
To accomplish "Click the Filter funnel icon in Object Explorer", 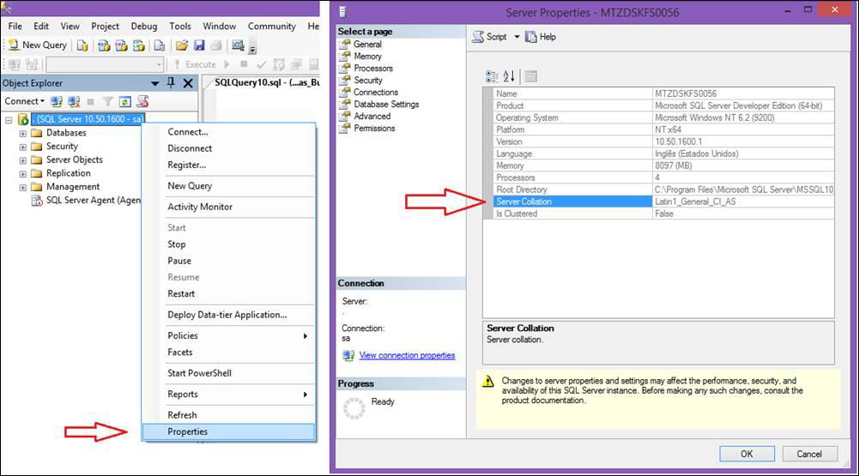I will [x=108, y=101].
